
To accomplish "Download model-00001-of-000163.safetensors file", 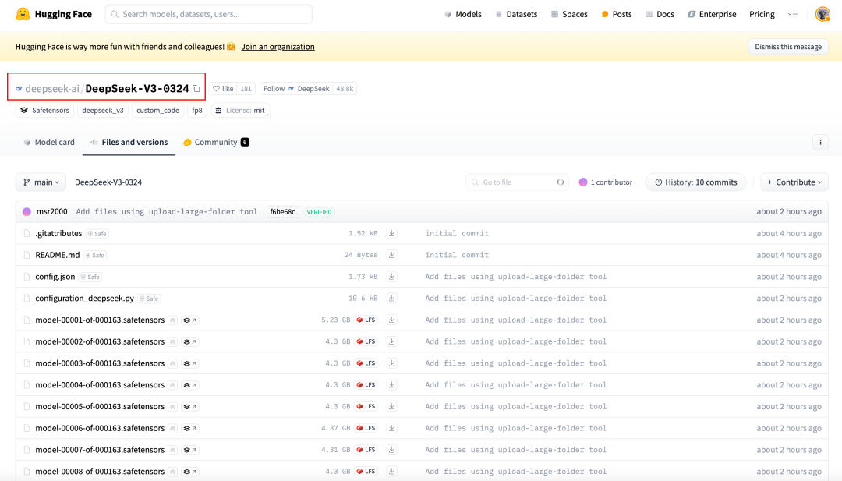I will [392, 320].
